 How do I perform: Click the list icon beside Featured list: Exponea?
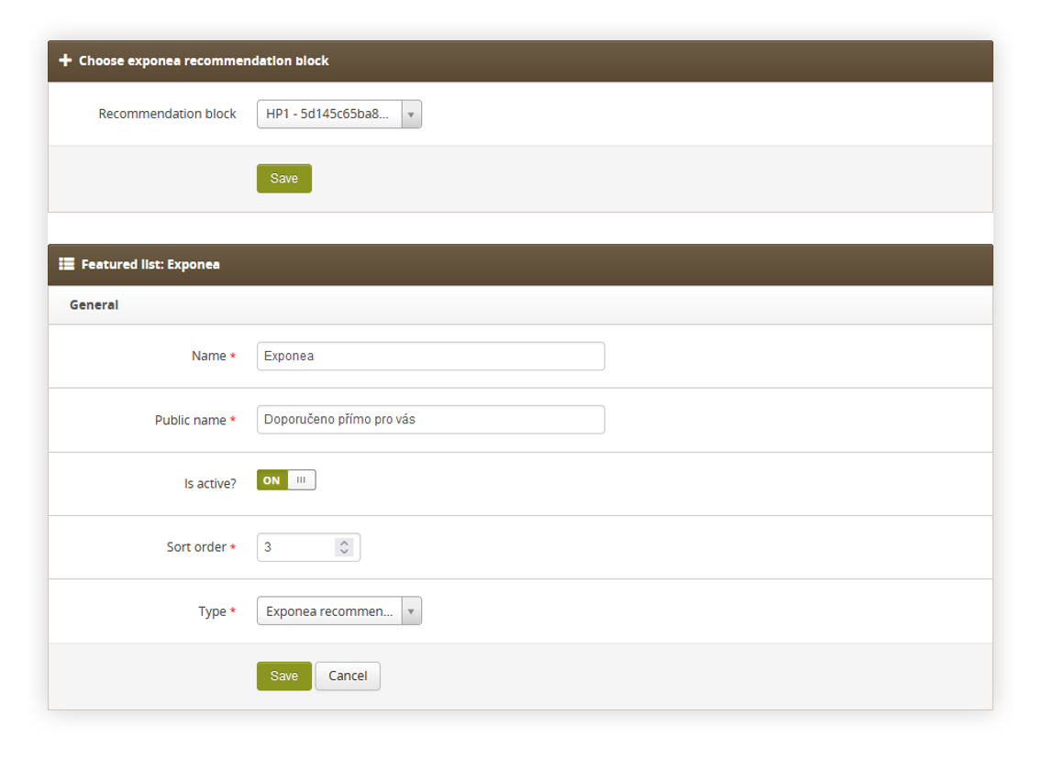click(x=66, y=264)
